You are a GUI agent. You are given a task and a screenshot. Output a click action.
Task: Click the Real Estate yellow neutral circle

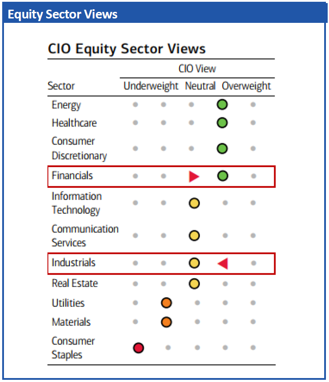click(x=194, y=284)
